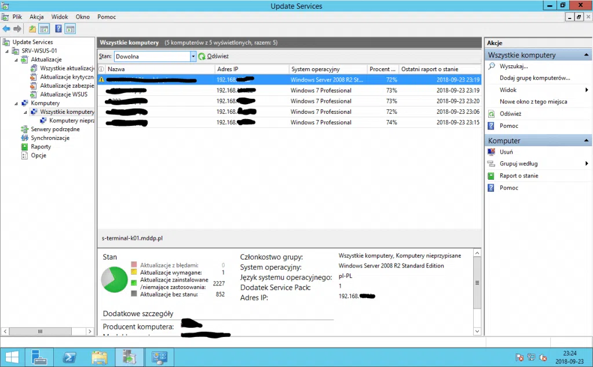Viewport: 593px width, 367px height.
Task: Select Synchronizacje in the navigation tree
Action: coord(50,138)
